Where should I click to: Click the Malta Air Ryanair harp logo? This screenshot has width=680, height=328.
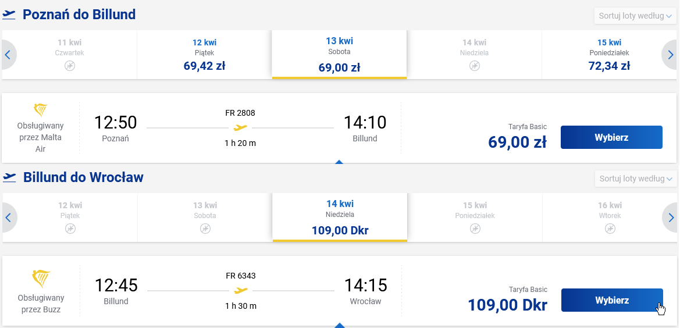click(40, 110)
